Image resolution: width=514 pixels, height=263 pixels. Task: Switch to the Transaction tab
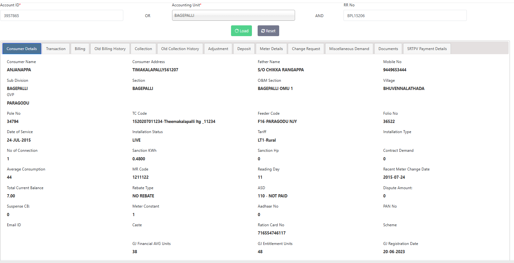pyautogui.click(x=56, y=49)
